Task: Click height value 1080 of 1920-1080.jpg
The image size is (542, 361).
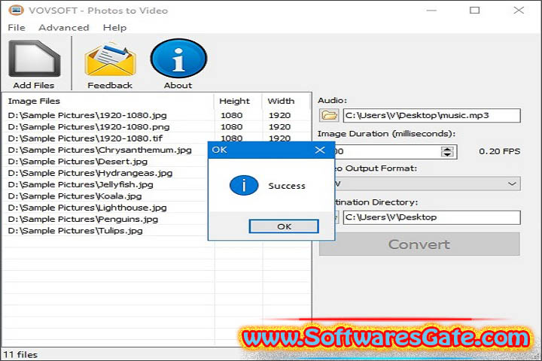Action: pyautogui.click(x=232, y=115)
